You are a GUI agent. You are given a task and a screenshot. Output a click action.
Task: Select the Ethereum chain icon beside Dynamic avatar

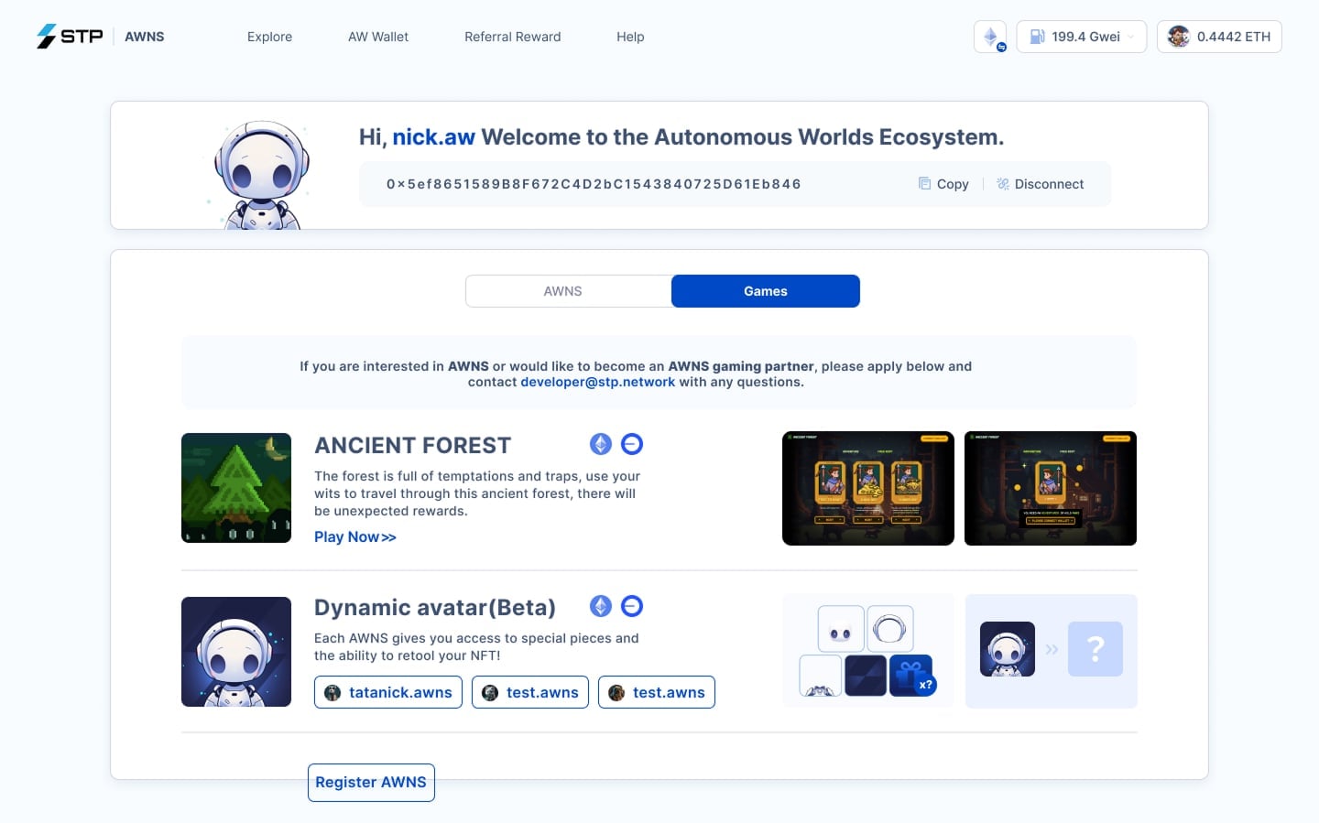pyautogui.click(x=601, y=606)
